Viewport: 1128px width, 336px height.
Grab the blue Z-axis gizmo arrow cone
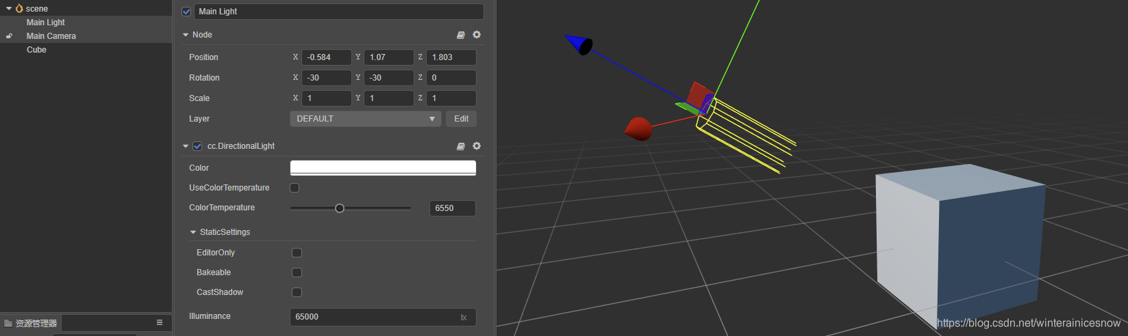pyautogui.click(x=579, y=44)
